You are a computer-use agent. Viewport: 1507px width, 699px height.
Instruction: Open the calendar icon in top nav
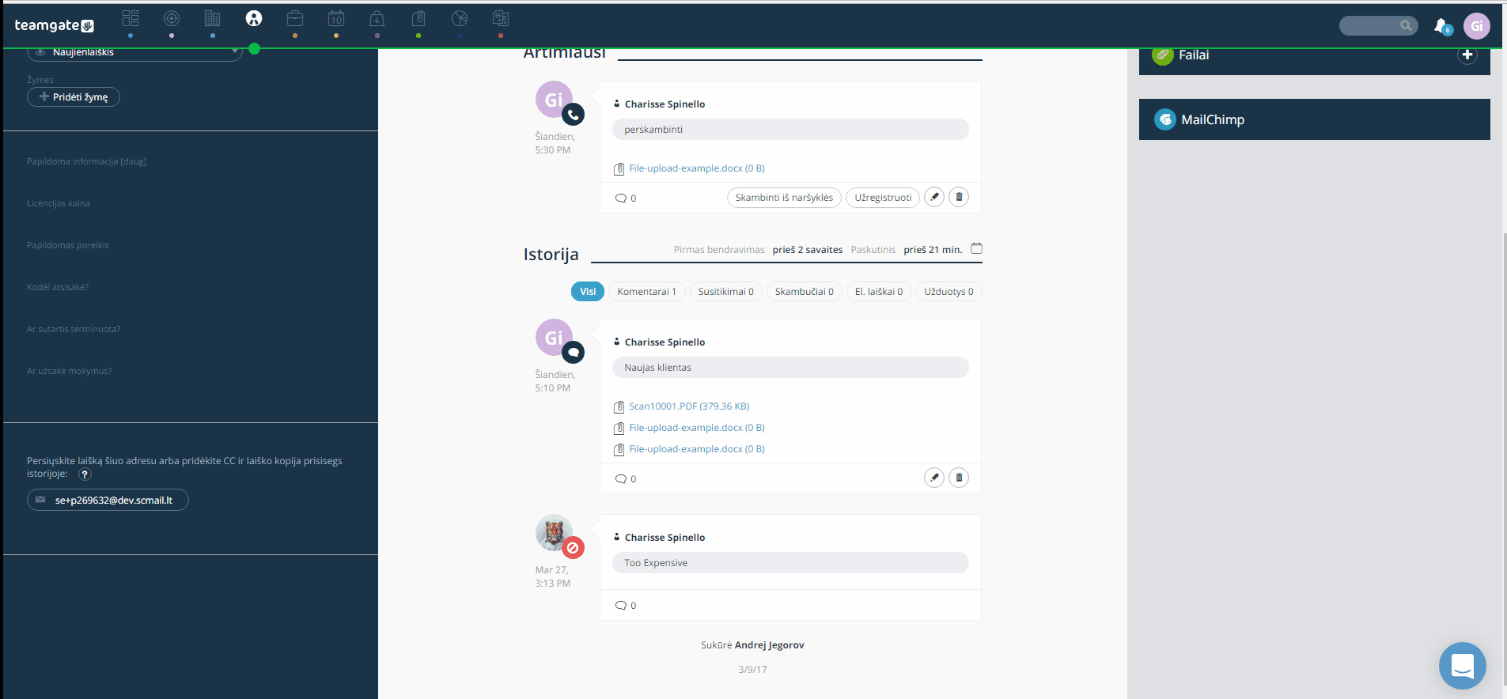[x=336, y=18]
